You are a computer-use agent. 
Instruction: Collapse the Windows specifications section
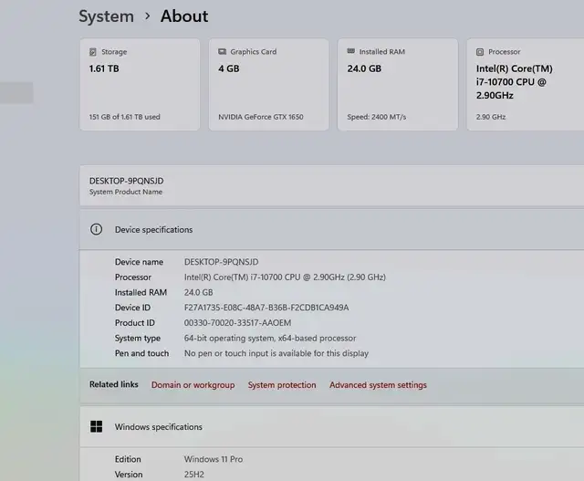click(x=331, y=427)
